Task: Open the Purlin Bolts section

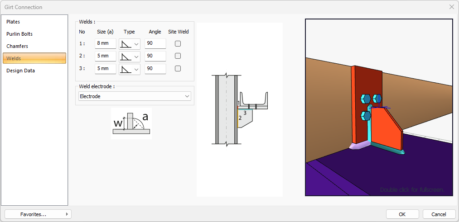Action: click(x=19, y=34)
